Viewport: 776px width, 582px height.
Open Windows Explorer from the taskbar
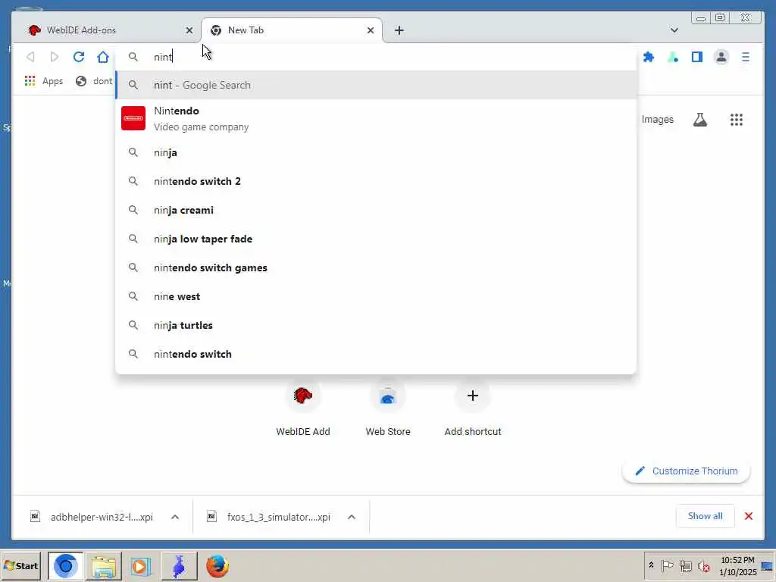click(x=104, y=565)
